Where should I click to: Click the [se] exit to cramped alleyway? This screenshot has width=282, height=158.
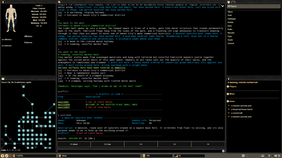(x=60, y=76)
